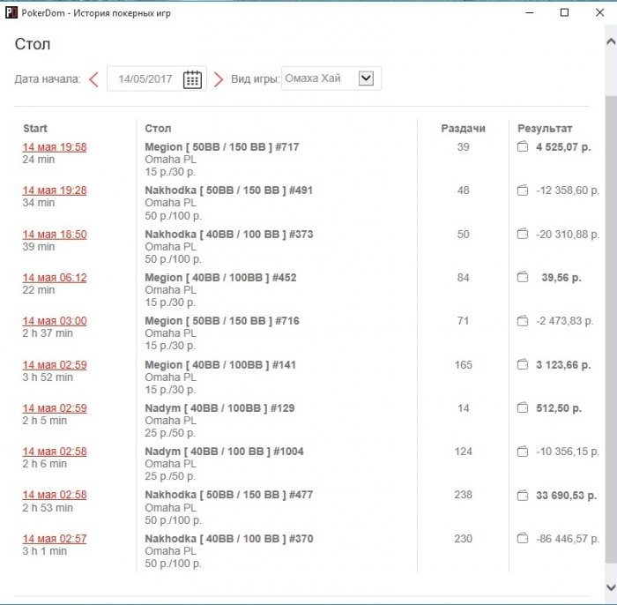The width and height of the screenshot is (617, 605).
Task: Click the PokerDom app icon in title bar
Action: click(x=11, y=13)
